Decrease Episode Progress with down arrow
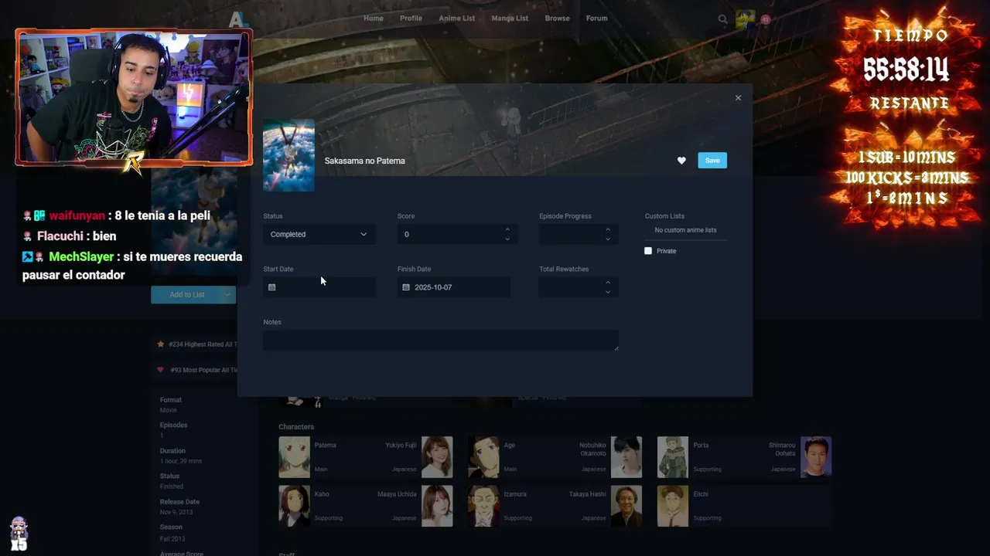Viewport: 990px width, 556px height. tap(608, 239)
